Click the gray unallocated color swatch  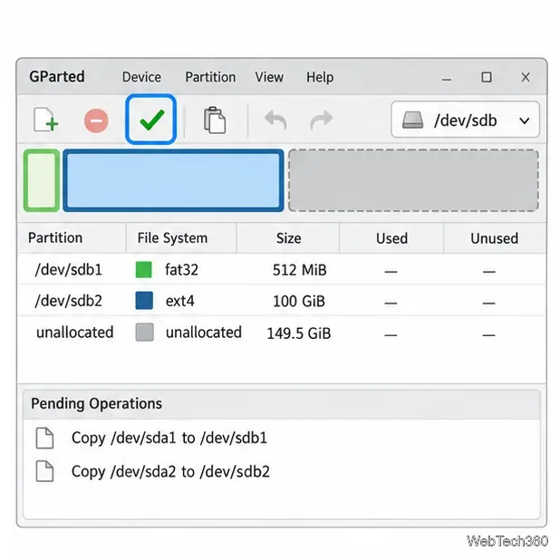[145, 333]
